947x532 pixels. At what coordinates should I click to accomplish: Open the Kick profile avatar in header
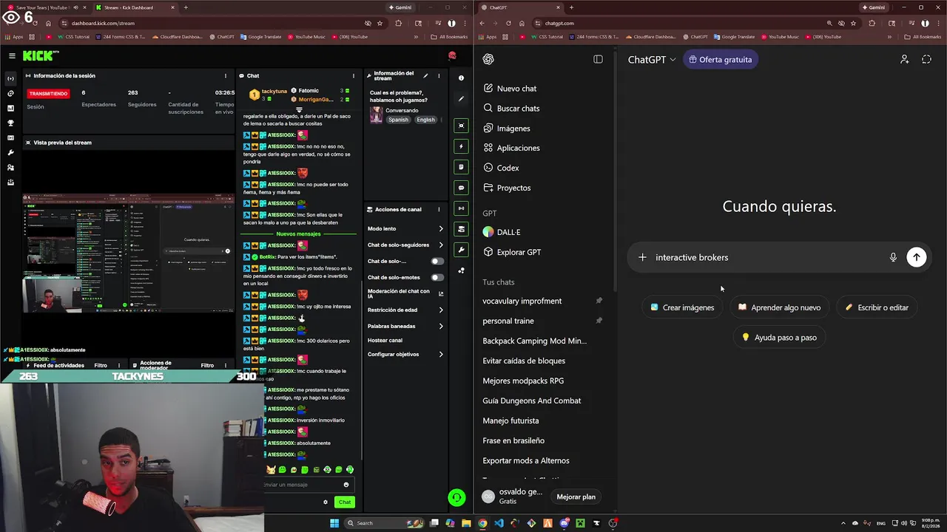coord(452,55)
